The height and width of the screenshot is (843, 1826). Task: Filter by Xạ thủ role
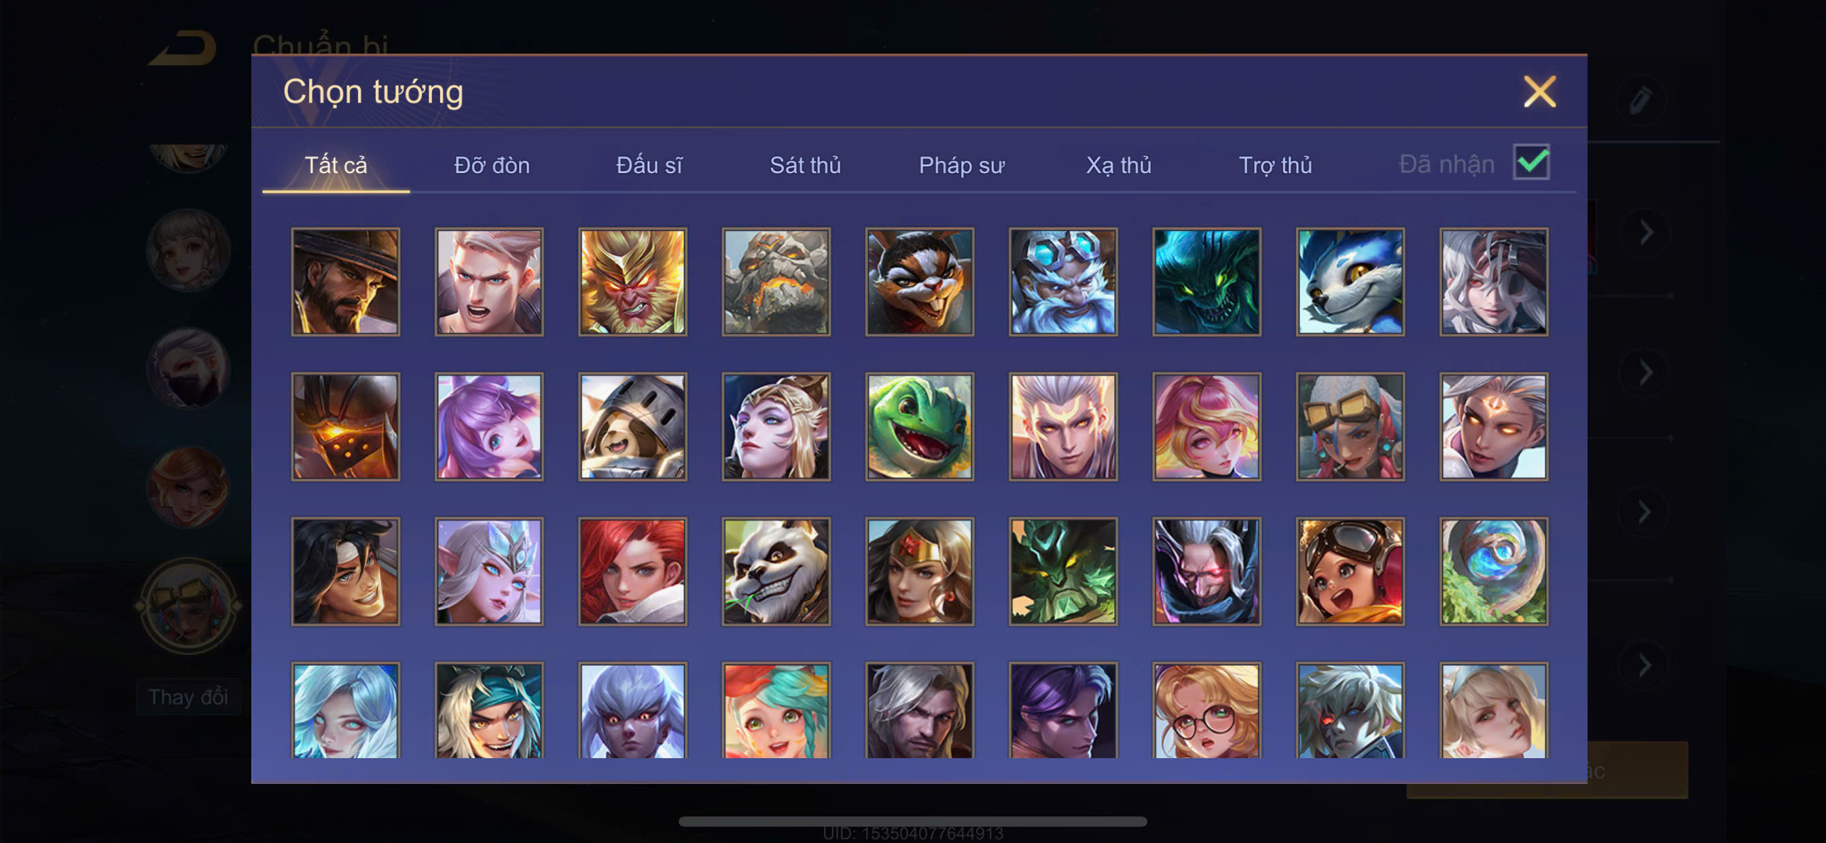1119,165
